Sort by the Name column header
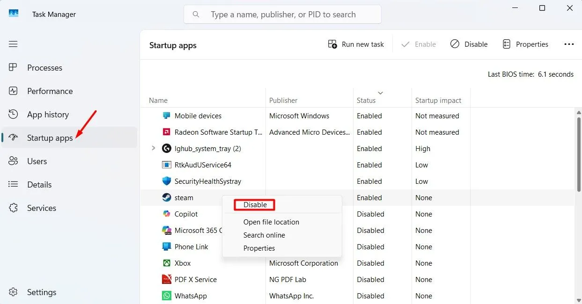Viewport: 582px width, 304px height. [158, 101]
